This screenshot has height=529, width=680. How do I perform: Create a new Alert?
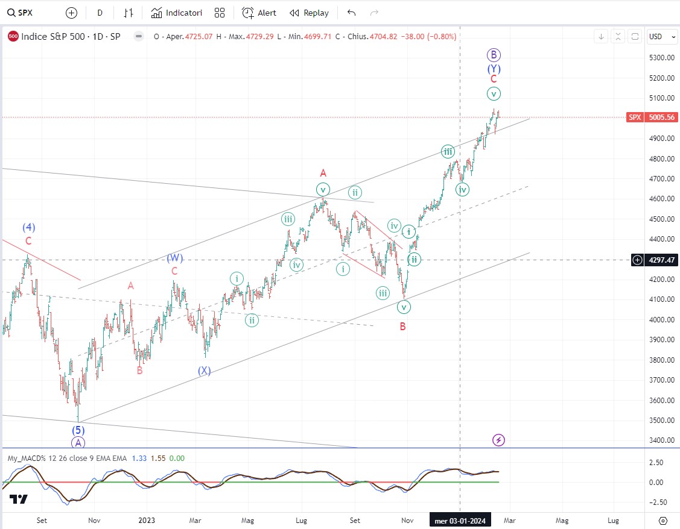[x=259, y=13]
